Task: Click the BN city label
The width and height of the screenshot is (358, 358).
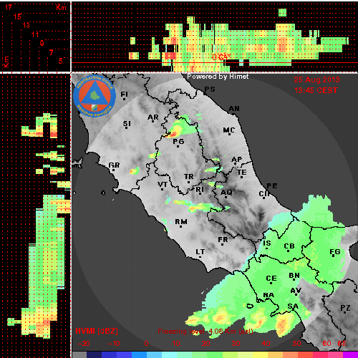Action: point(294,276)
